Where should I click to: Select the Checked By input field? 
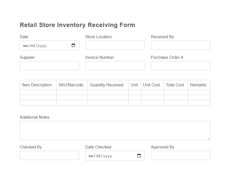[49, 155]
